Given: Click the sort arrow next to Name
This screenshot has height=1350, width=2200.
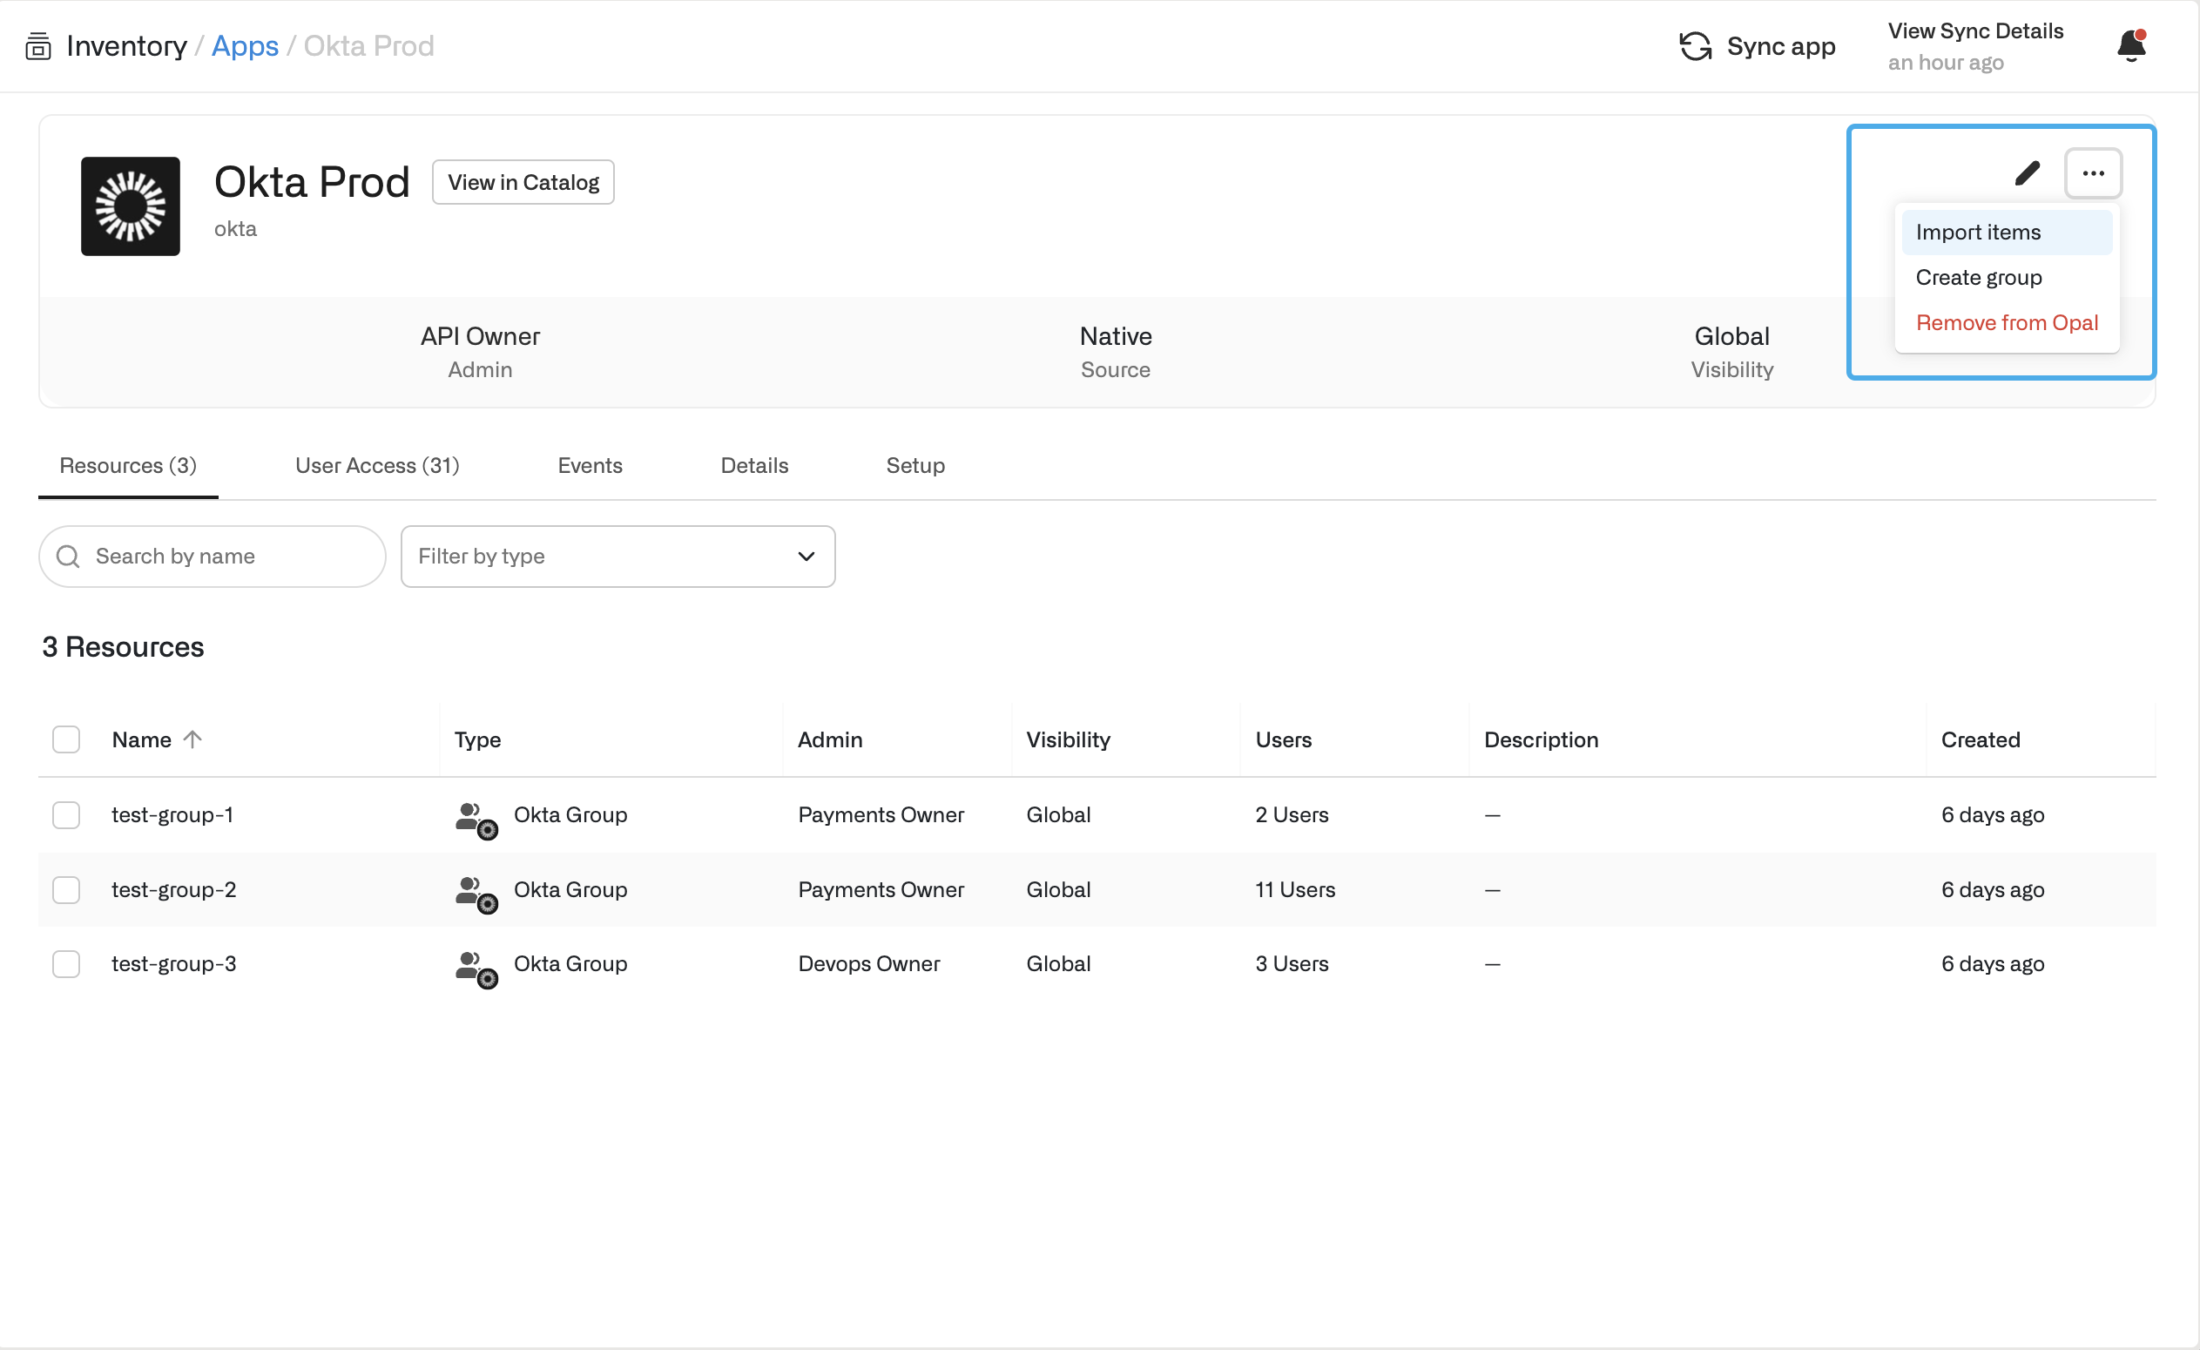Looking at the screenshot, I should [192, 739].
